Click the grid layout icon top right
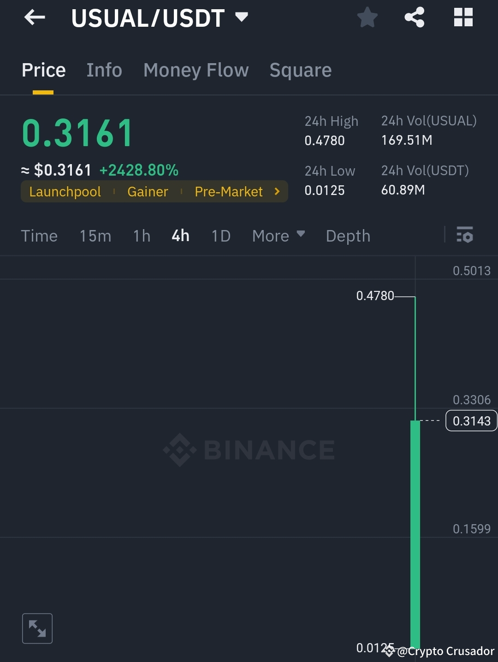Screen dimensions: 498x662 click(x=463, y=18)
